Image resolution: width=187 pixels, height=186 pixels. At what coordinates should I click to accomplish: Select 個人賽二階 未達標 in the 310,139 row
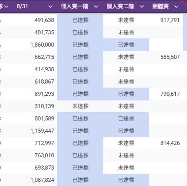(x=126, y=106)
